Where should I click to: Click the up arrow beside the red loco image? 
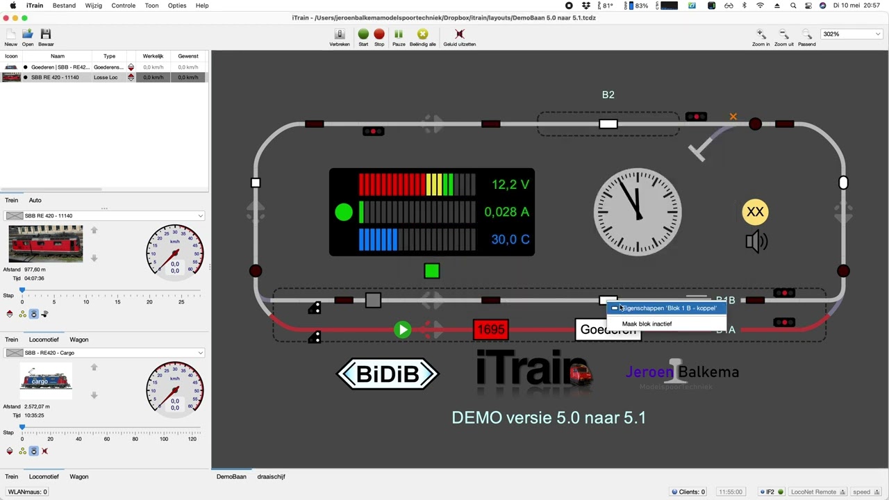(94, 231)
